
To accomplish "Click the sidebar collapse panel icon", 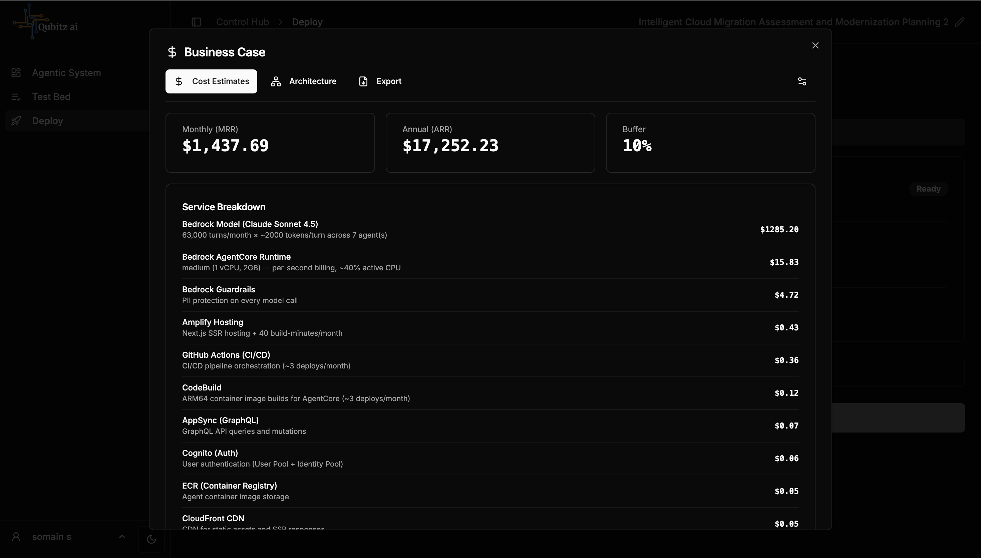I will click(196, 22).
